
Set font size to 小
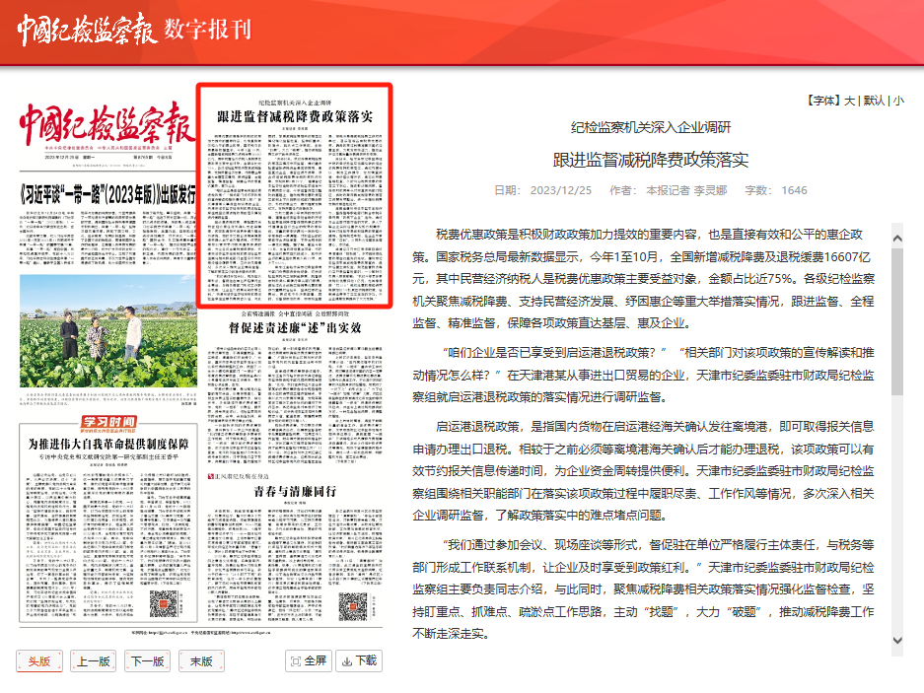pos(898,101)
